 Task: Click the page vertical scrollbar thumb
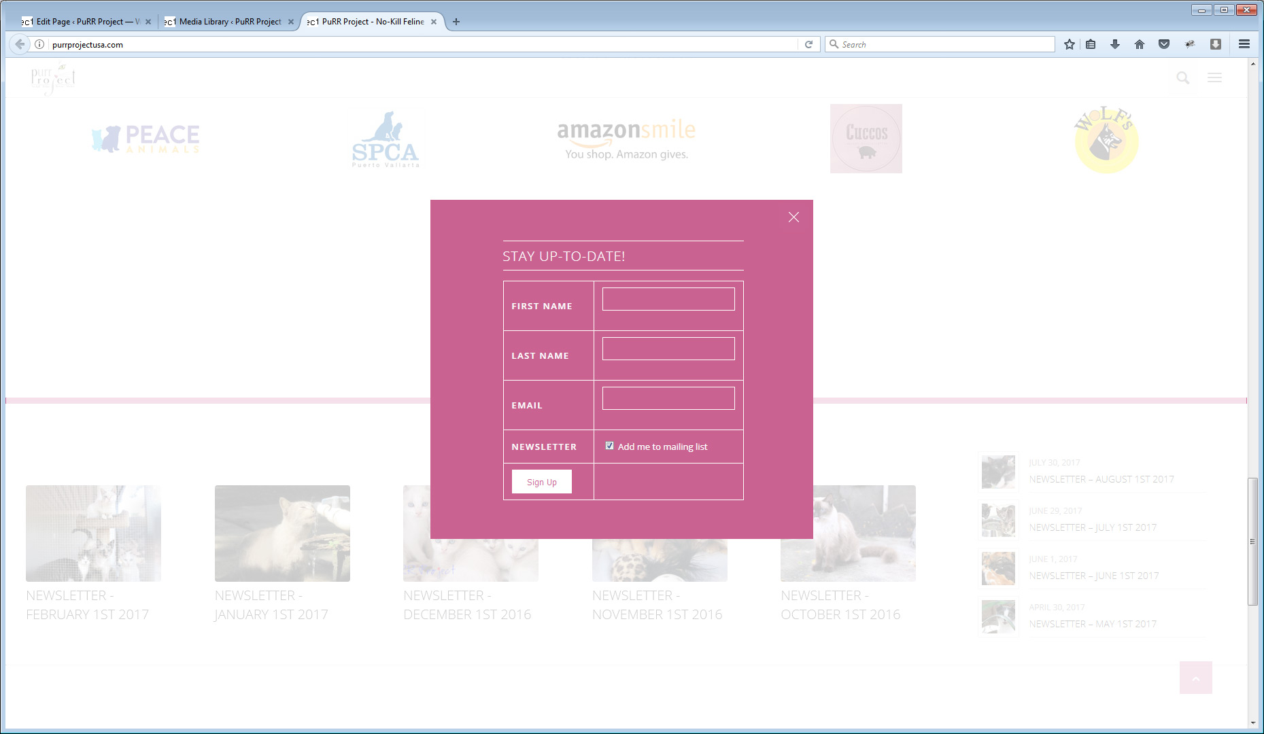click(x=1252, y=542)
